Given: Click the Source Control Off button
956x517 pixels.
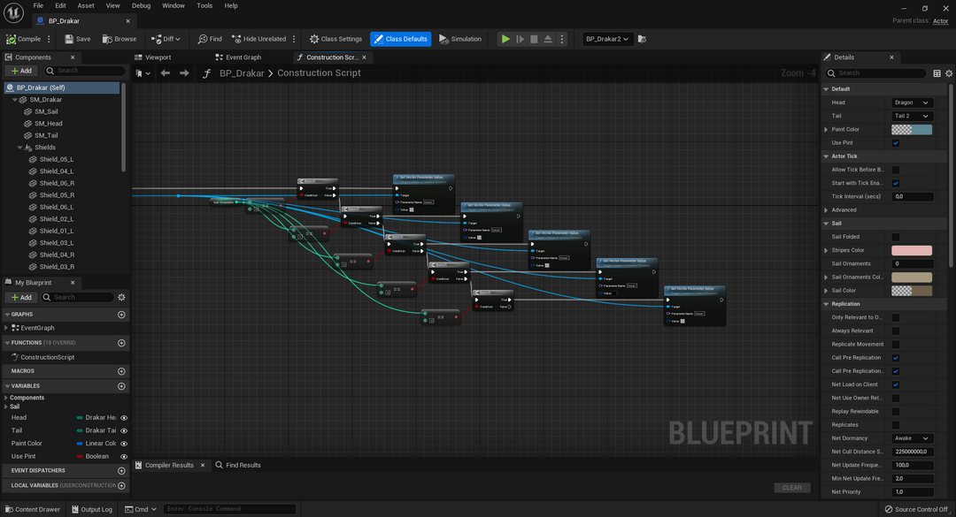Looking at the screenshot, I should pyautogui.click(x=916, y=509).
